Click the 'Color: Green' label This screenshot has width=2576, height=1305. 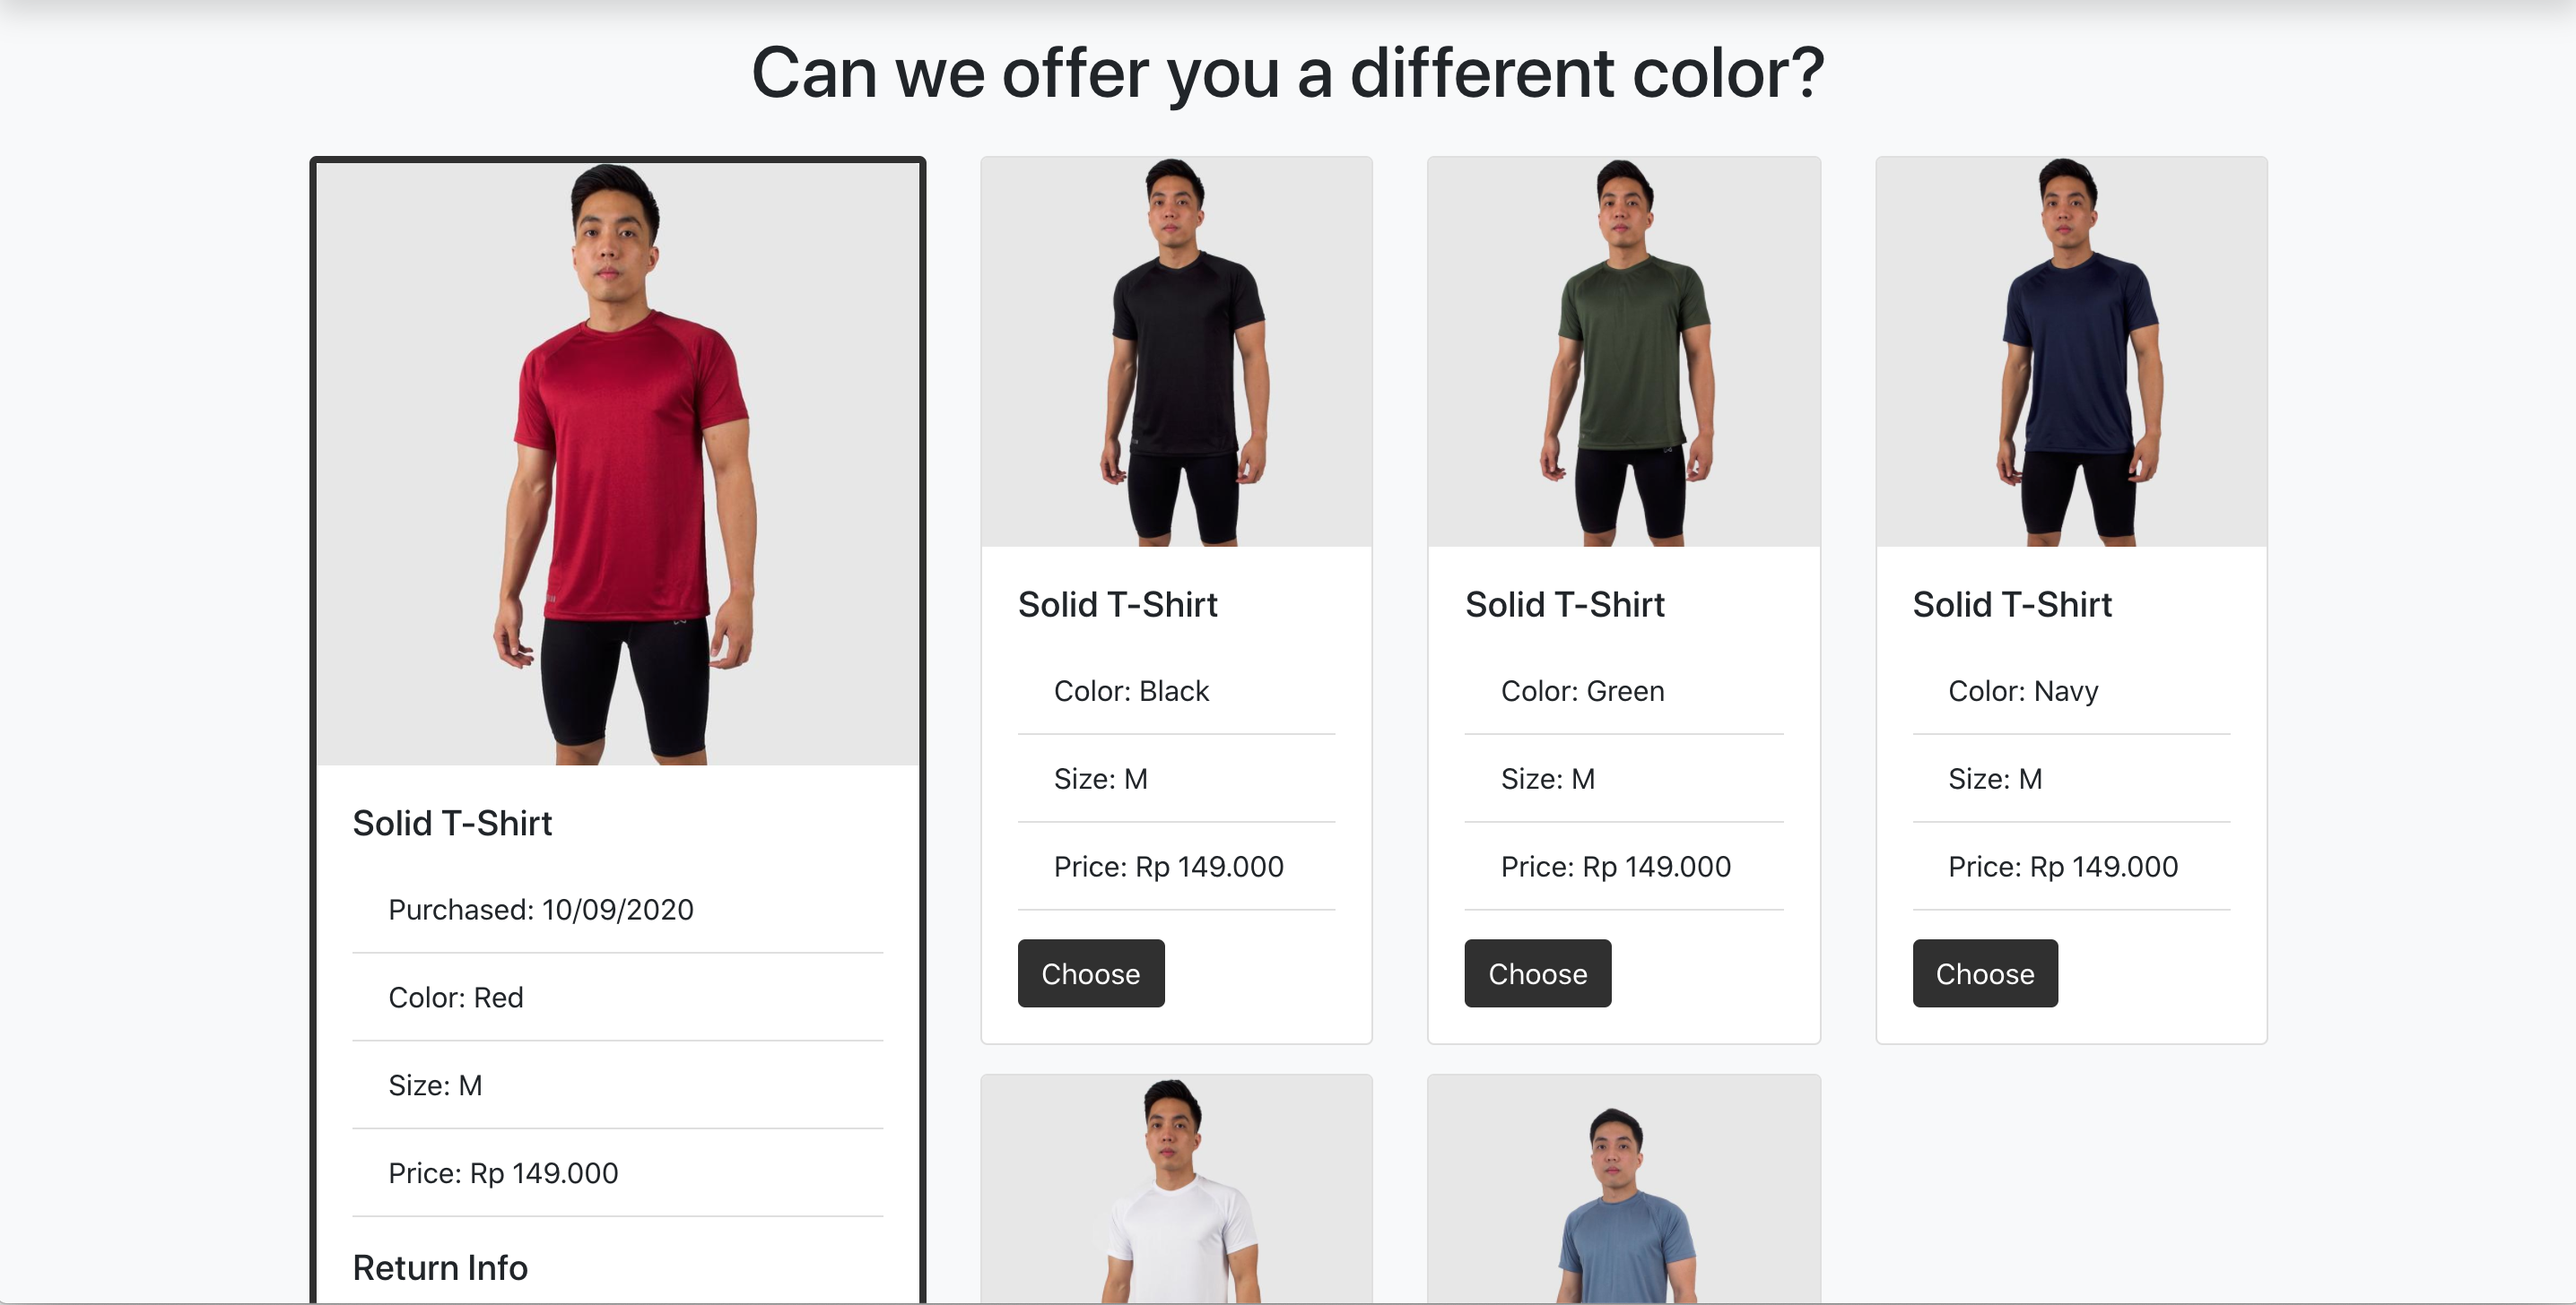point(1582,690)
